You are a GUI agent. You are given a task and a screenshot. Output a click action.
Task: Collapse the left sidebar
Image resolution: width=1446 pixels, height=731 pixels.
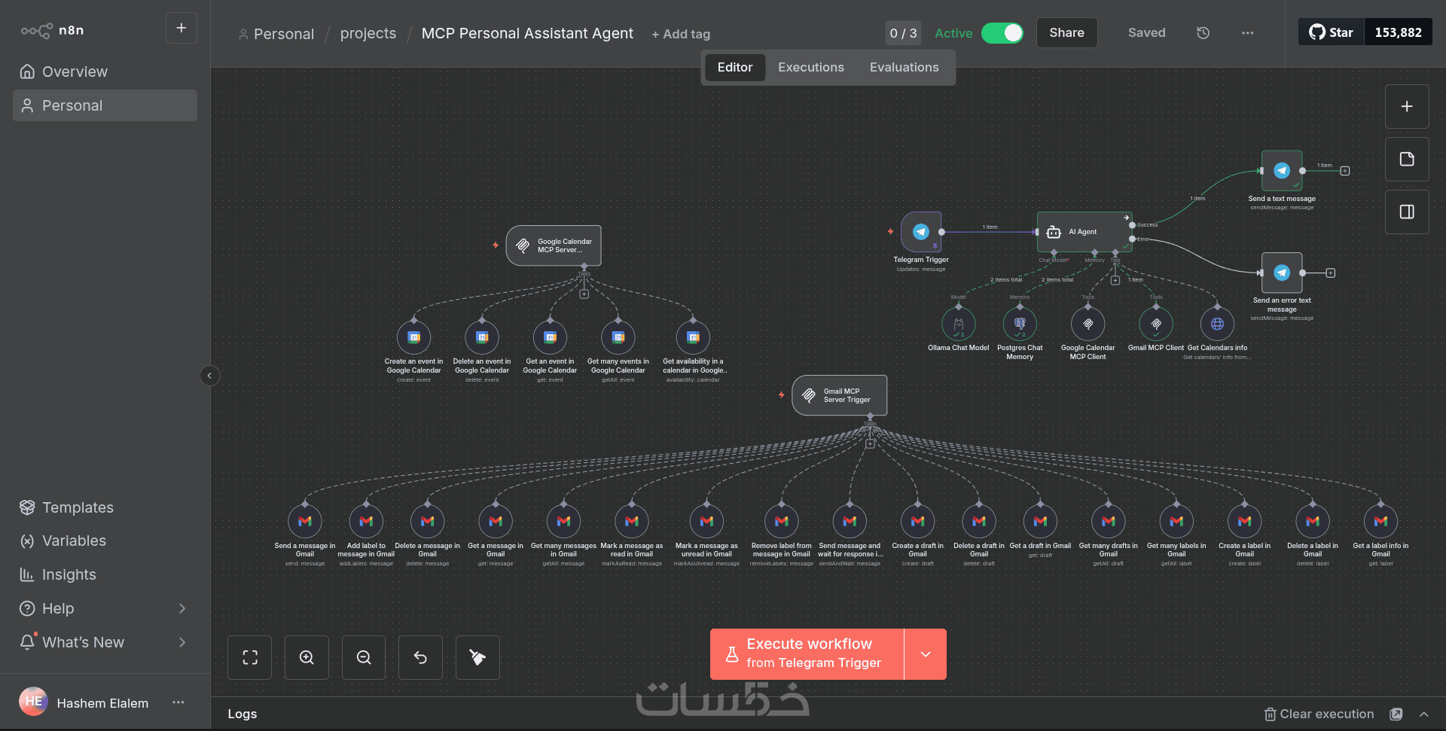click(x=210, y=376)
